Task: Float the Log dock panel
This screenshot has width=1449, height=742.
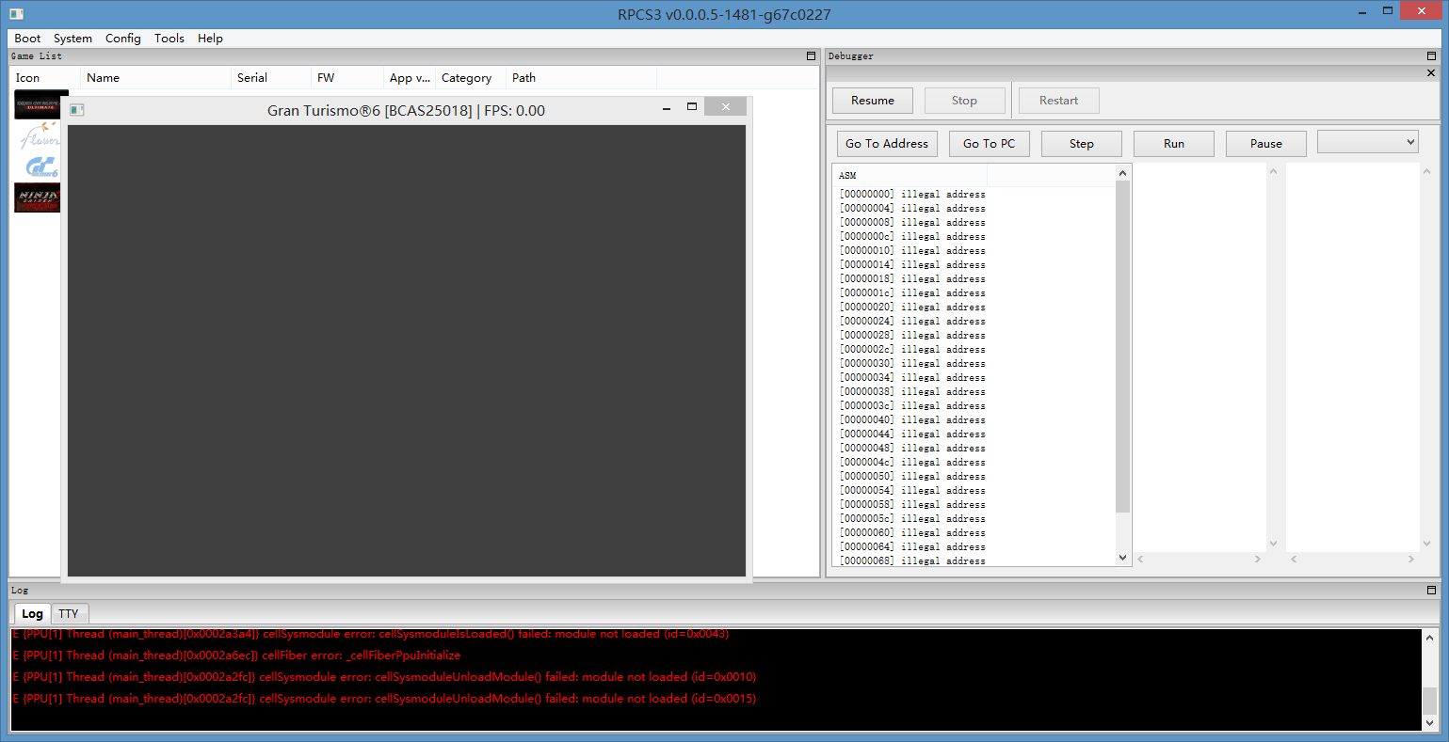Action: [1431, 591]
